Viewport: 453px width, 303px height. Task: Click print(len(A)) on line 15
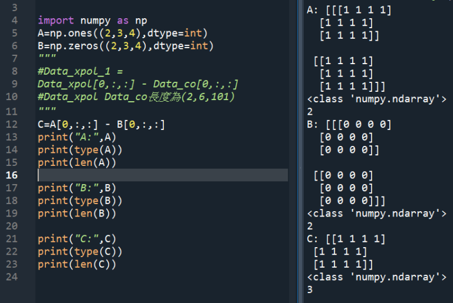[77, 162]
